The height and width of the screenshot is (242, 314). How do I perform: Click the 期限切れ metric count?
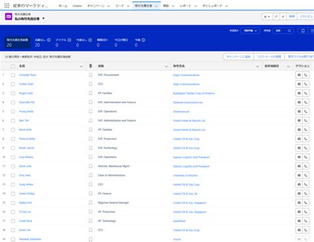click(x=98, y=45)
